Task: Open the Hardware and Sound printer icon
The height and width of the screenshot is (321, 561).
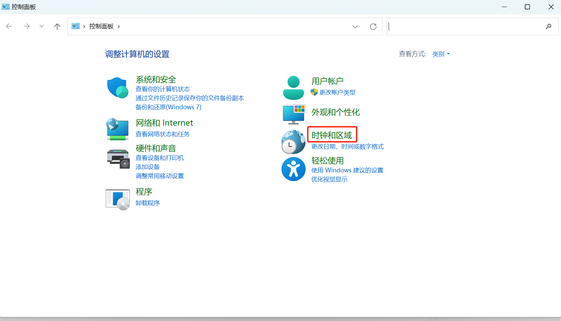Action: (118, 159)
